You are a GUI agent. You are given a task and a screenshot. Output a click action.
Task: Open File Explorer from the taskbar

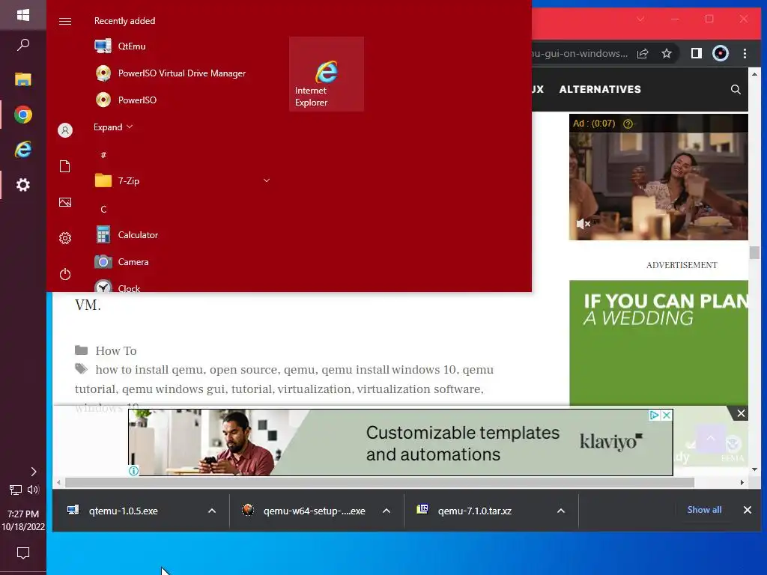[23, 79]
